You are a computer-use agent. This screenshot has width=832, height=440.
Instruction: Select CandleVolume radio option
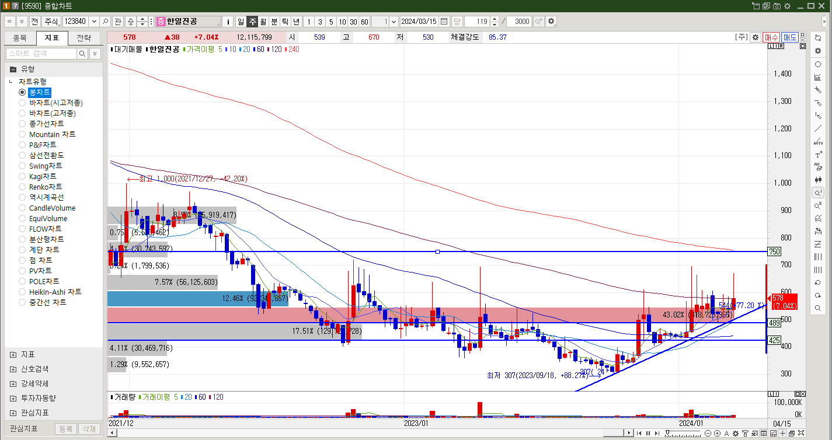22,208
